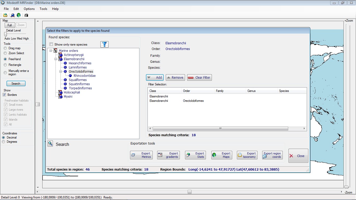Screen dimensions: 356x200
Task: Select the Marine orders root tree icon
Action: click(55, 51)
